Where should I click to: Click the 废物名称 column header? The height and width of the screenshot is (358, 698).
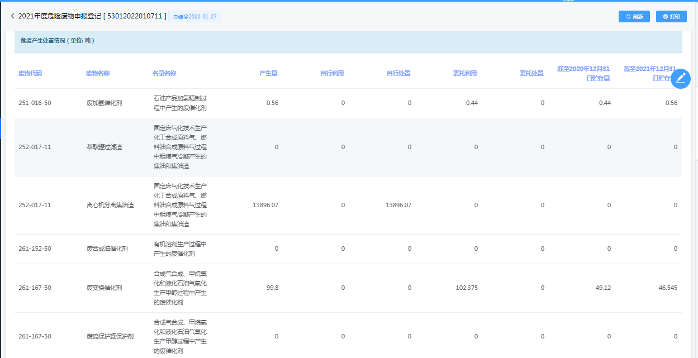(x=98, y=73)
